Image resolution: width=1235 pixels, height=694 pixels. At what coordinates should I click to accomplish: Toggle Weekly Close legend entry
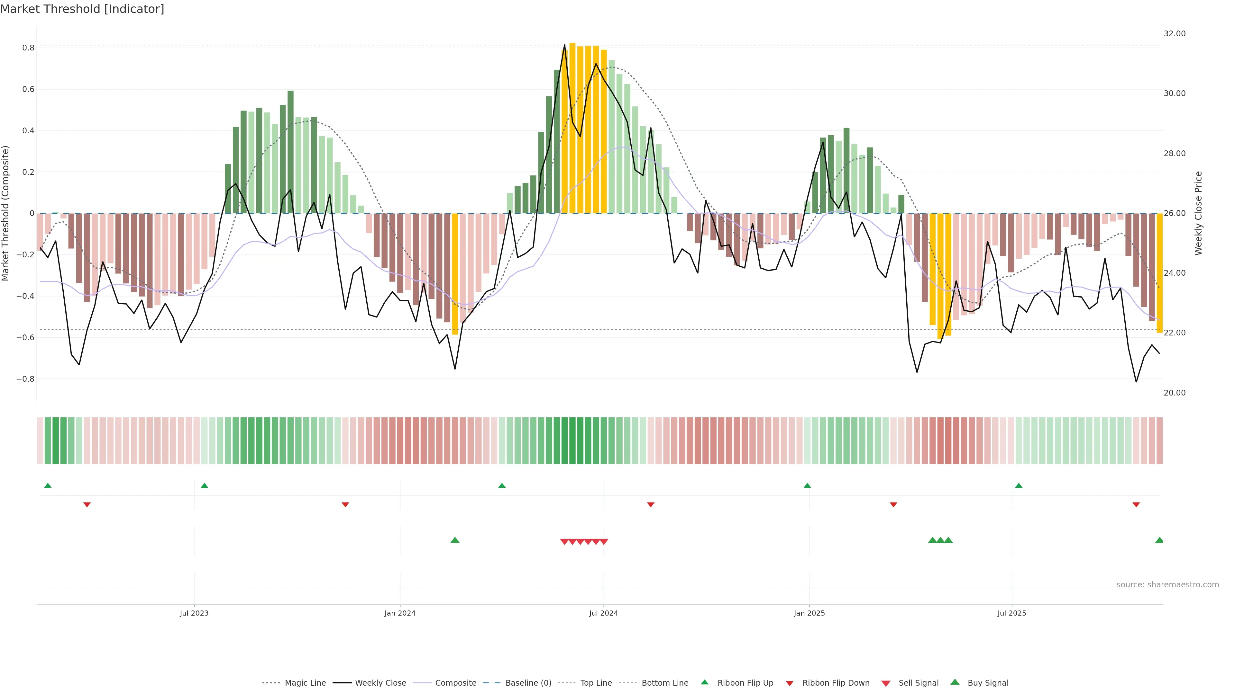[x=380, y=683]
